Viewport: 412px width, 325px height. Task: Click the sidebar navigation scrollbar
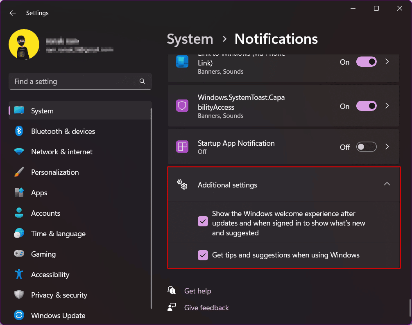pos(152,208)
